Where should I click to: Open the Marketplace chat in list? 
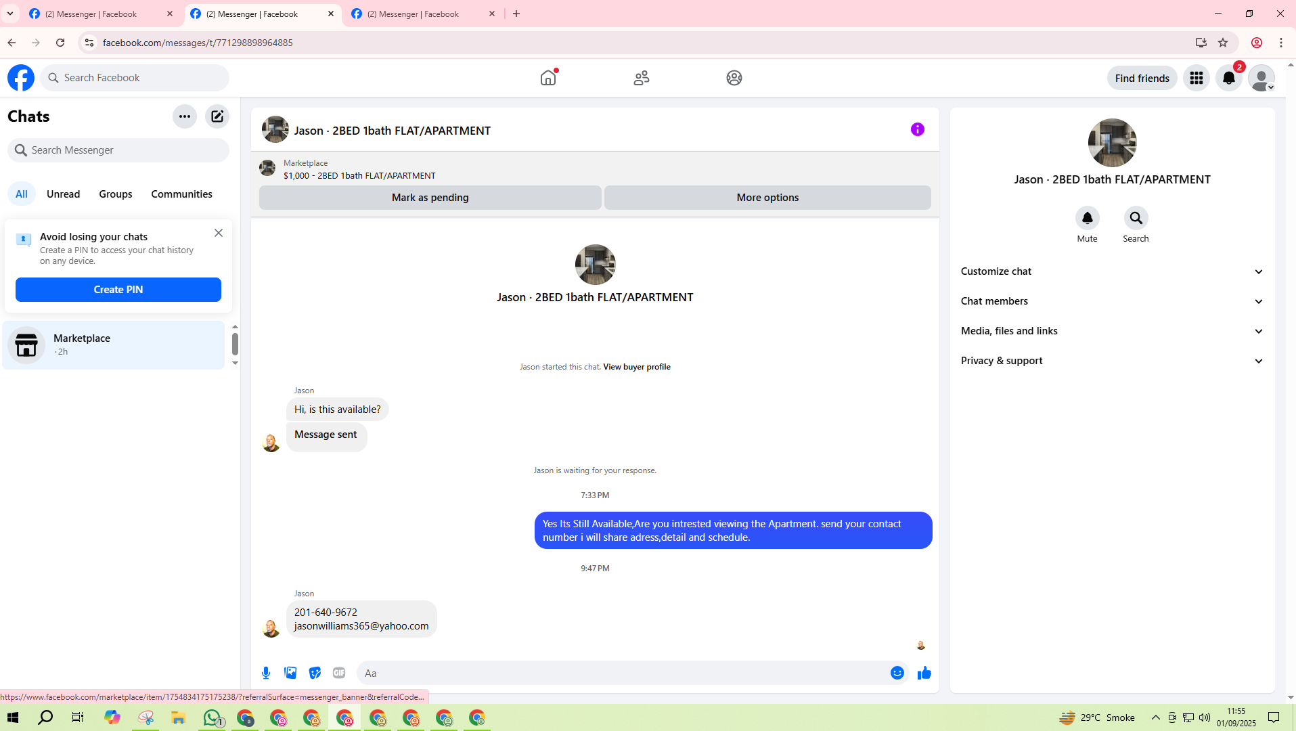(x=114, y=345)
